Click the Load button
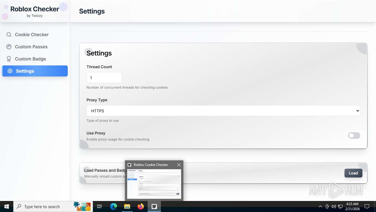Screen dimensions: 376x212 (353, 173)
